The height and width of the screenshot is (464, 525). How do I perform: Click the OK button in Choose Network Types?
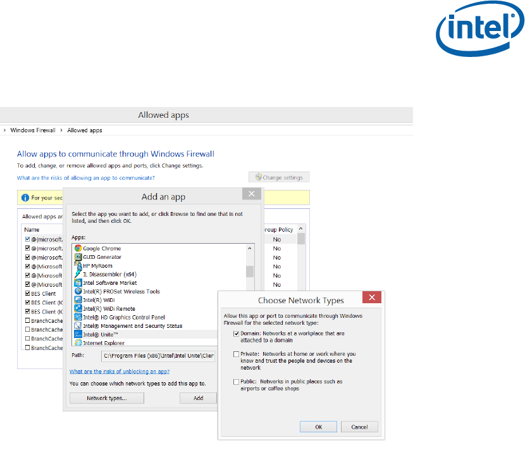pos(318,427)
